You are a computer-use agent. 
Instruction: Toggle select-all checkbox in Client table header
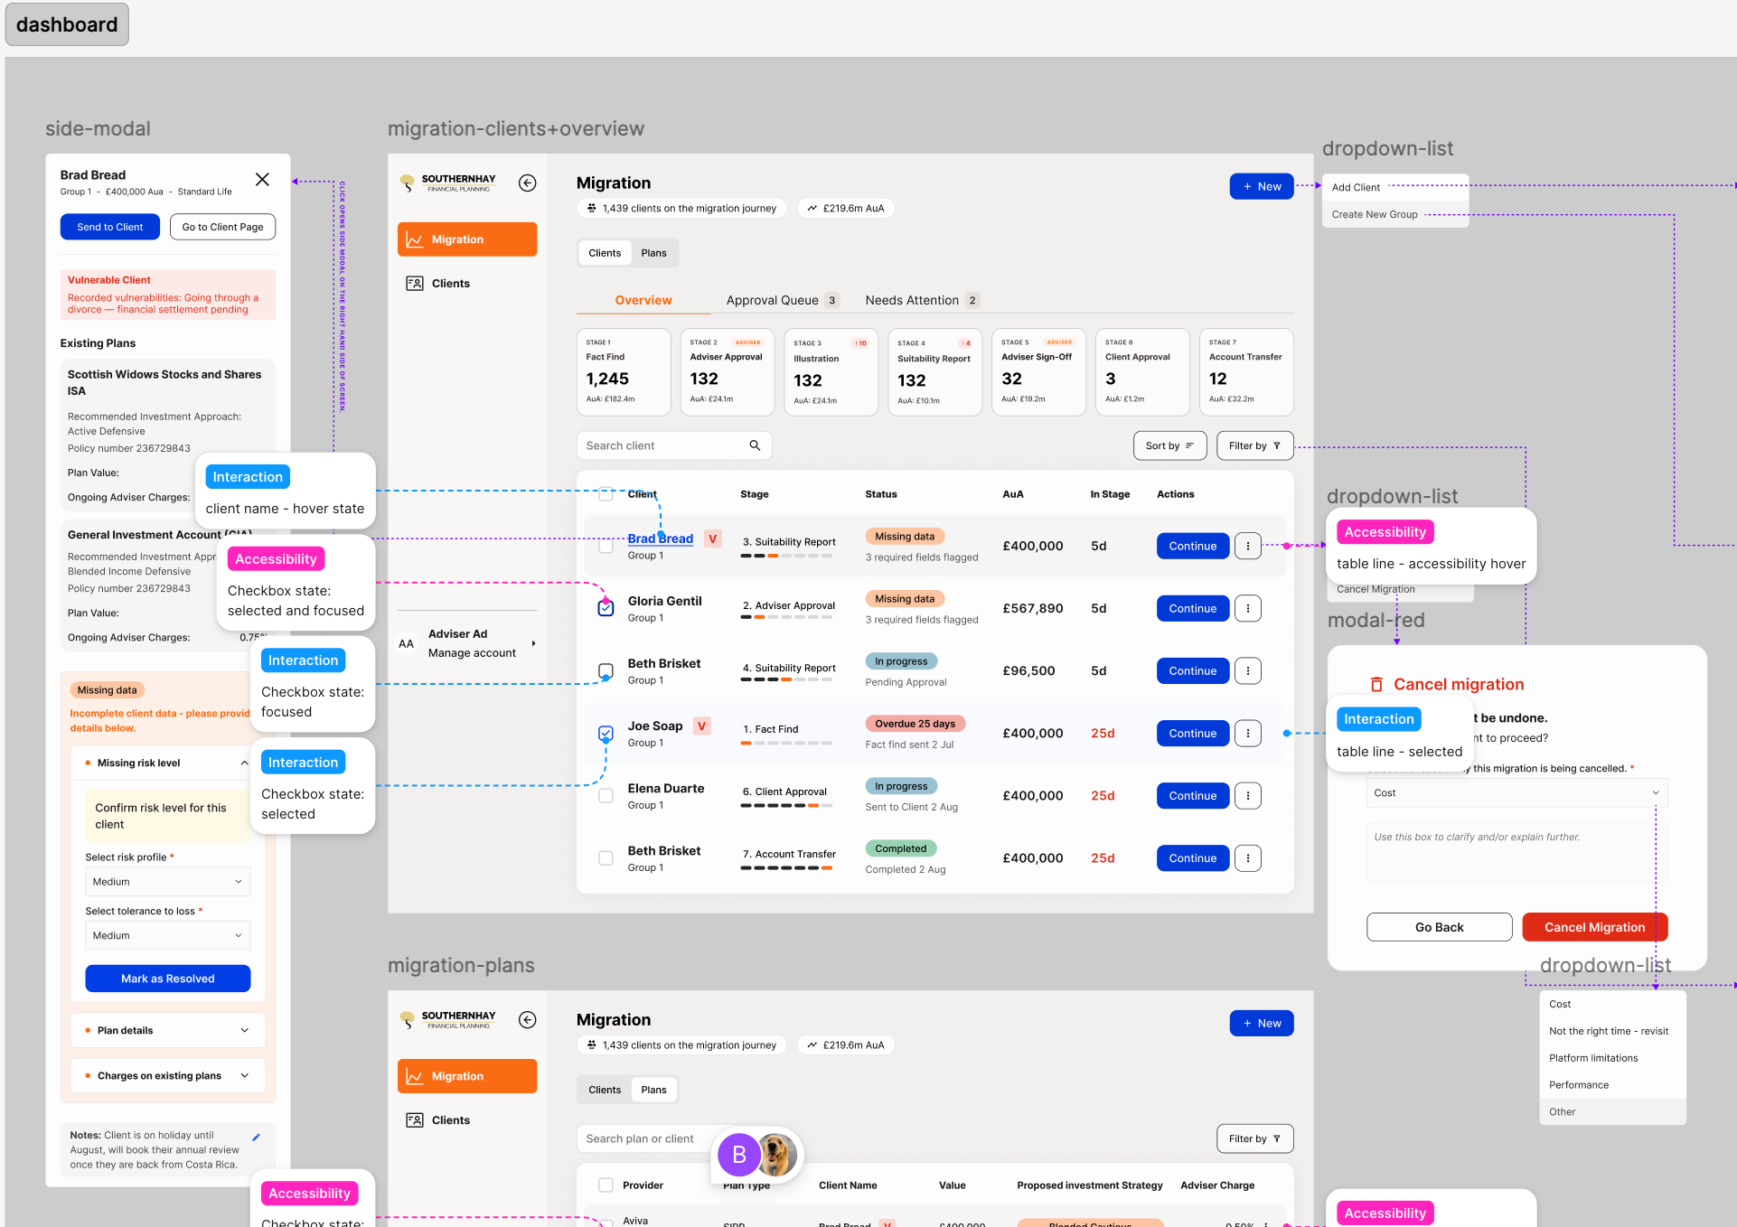[x=606, y=494]
